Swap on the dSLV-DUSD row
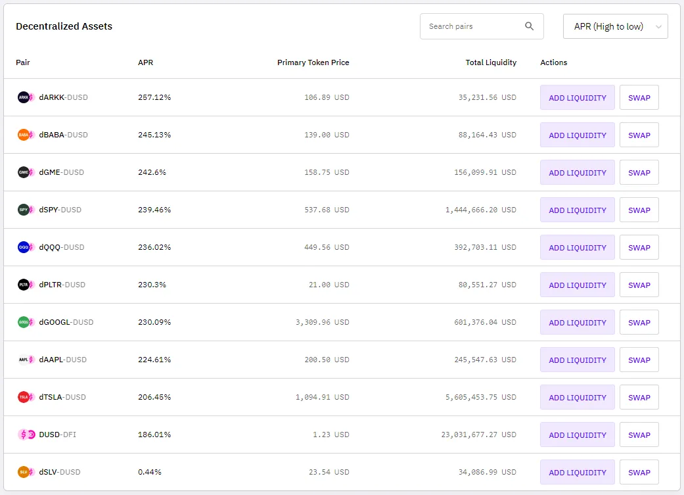Image resolution: width=684 pixels, height=495 pixels. [x=639, y=473]
